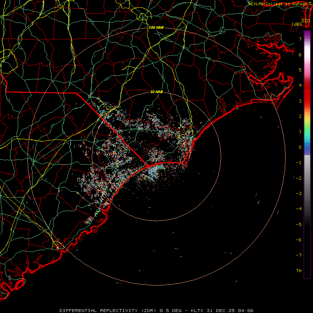Click the legend value '2'
Image resolution: width=313 pixels, height=313 pixels.
point(300,117)
